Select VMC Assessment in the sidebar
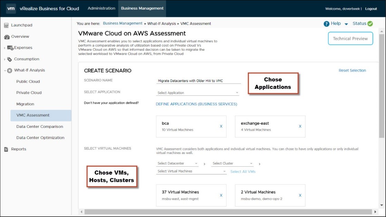 pos(41,115)
